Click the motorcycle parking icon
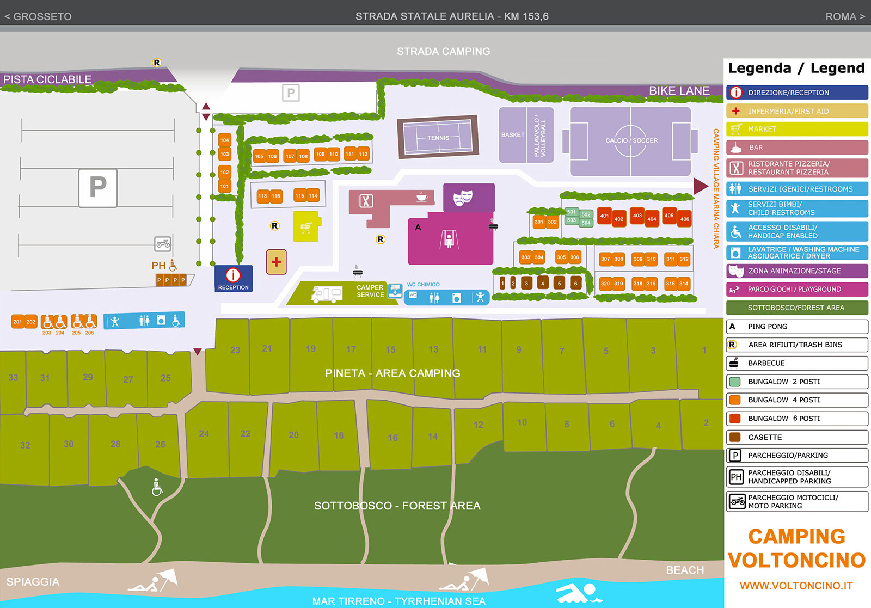The width and height of the screenshot is (871, 608). [163, 244]
